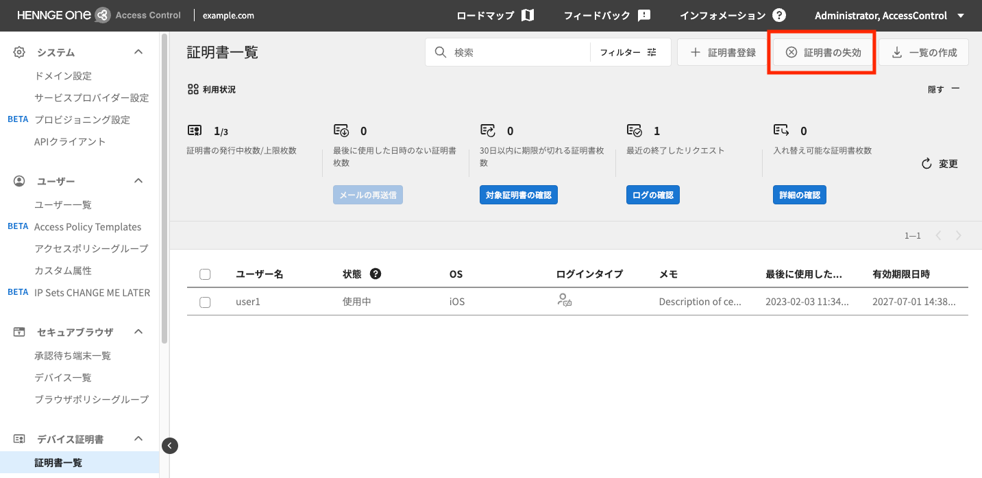Screen dimensions: 982x478
Task: Open 承認待ち端末一覧 in the sidebar
Action: click(73, 356)
